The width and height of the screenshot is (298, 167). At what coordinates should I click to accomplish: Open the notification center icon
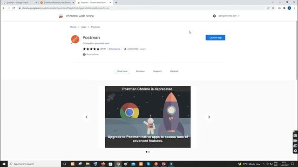[x=292, y=164]
